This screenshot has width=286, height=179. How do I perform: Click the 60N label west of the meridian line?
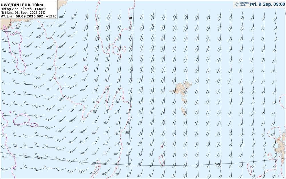click(40, 158)
